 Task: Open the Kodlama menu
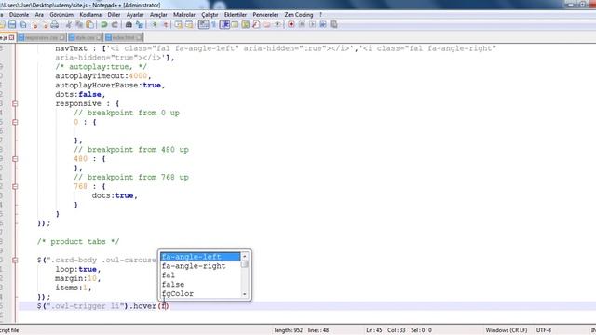[90, 15]
